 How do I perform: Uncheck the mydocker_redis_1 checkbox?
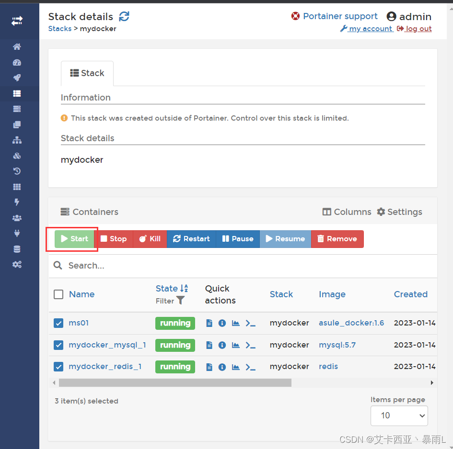coord(58,367)
